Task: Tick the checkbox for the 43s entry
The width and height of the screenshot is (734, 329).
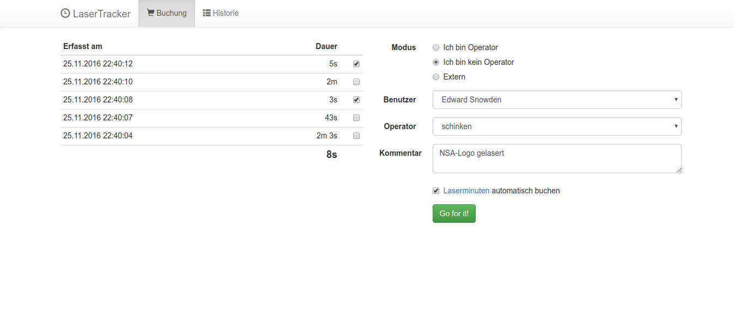Action: [356, 118]
